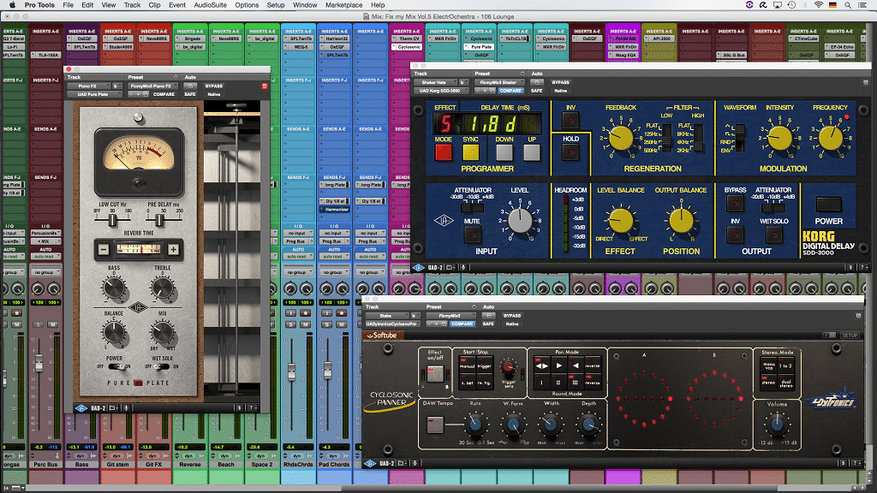Toggle the POWER switch on Pure Plate
The width and height of the screenshot is (877, 493).
[116, 366]
